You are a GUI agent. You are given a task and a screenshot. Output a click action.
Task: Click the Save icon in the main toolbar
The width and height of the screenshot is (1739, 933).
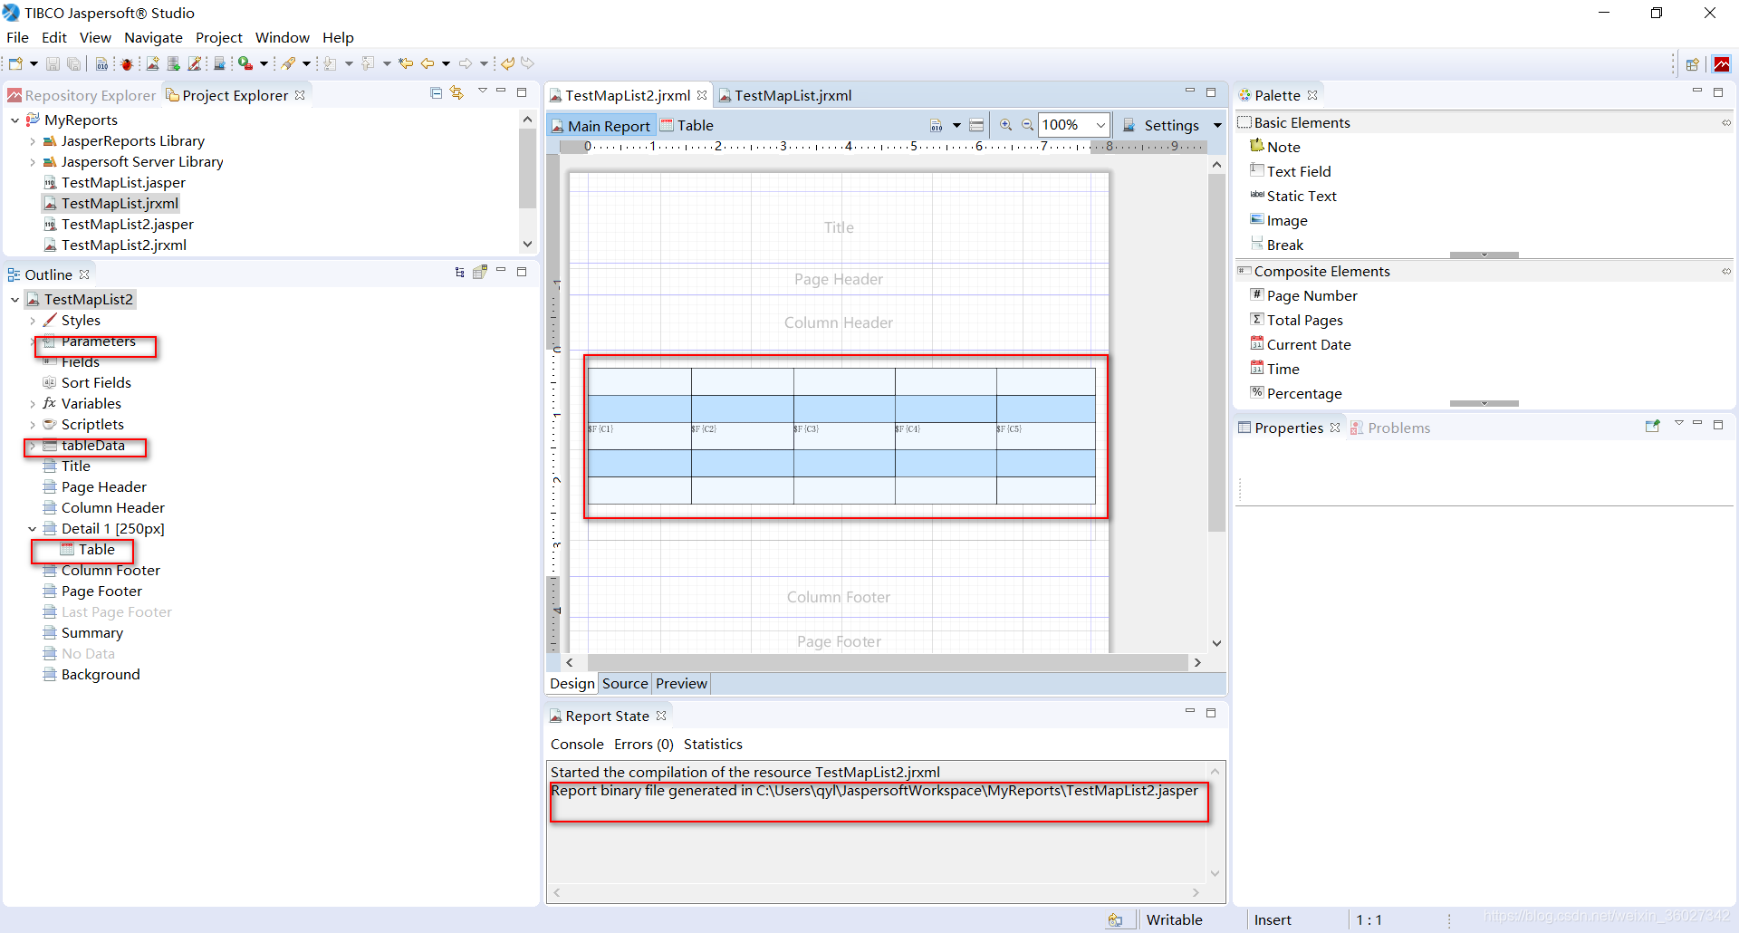pos(53,63)
